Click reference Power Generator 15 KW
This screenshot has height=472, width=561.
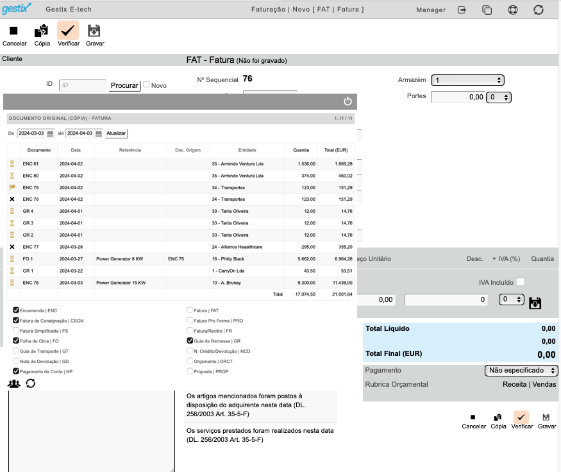pos(121,283)
